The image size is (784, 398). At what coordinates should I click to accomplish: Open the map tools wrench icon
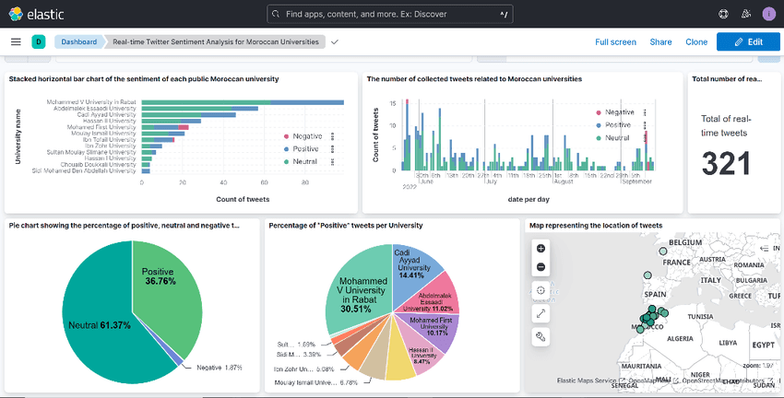(x=540, y=337)
